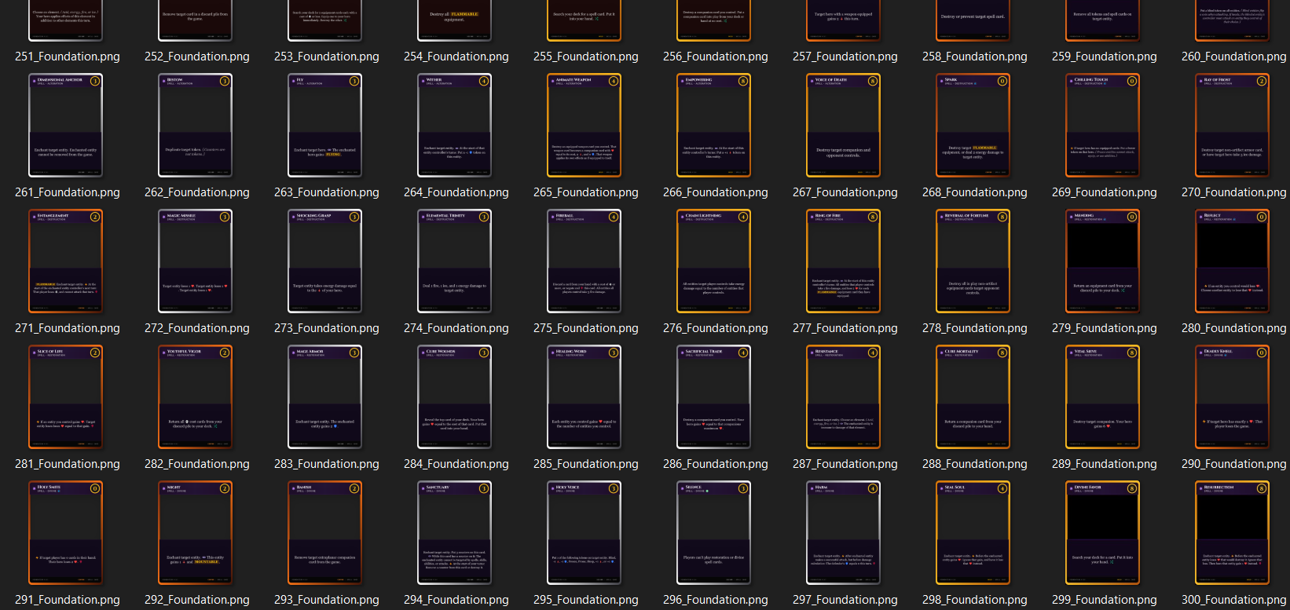
Task: Select the 278_Foundation.png card image
Action: (x=973, y=261)
